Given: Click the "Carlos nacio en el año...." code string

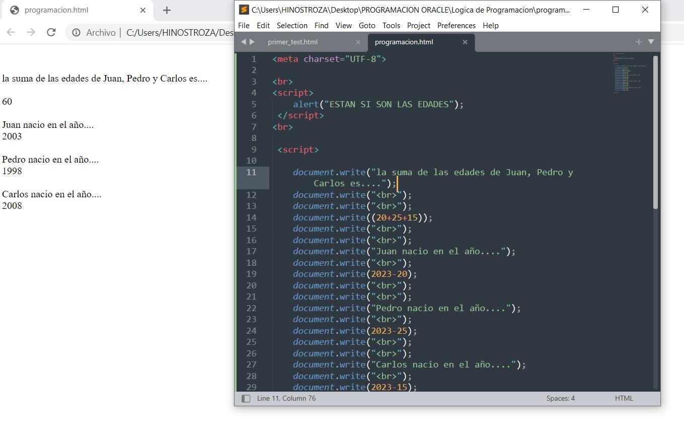Looking at the screenshot, I should 443,364.
